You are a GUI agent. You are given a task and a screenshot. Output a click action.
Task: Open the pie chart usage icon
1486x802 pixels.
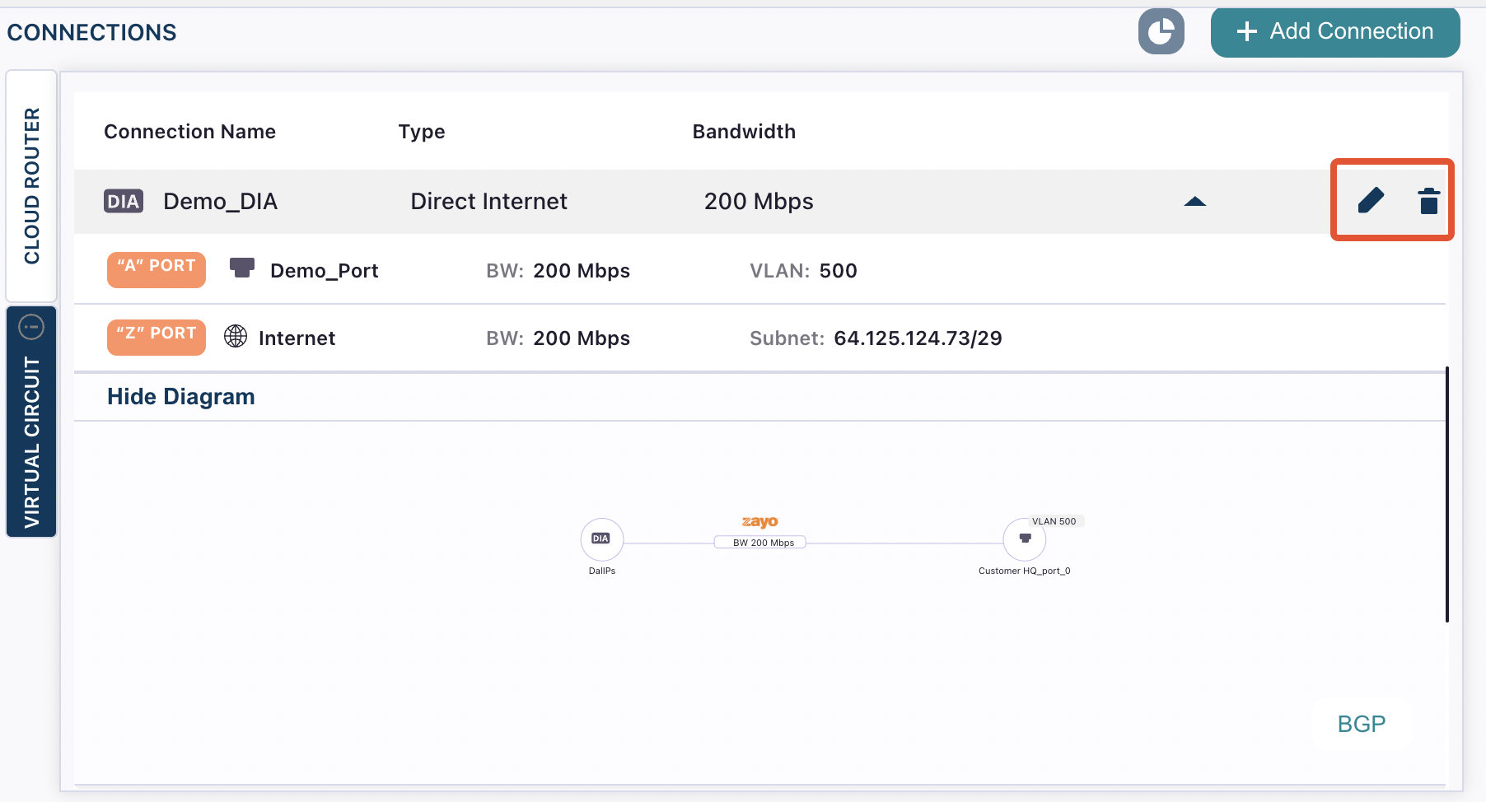1161,32
